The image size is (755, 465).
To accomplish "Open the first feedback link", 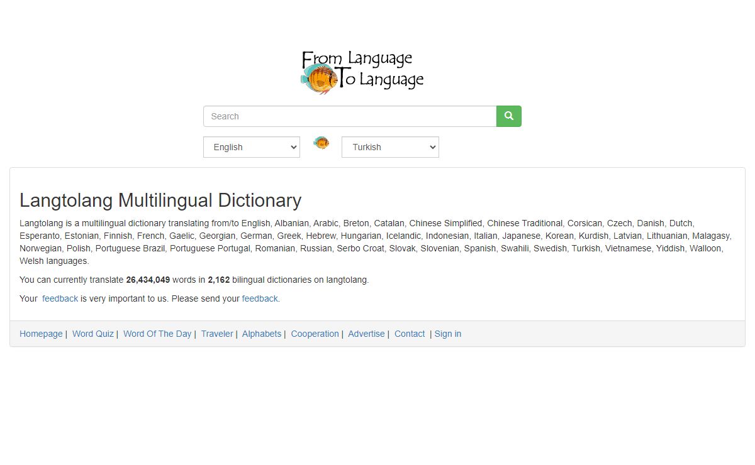I will pos(60,298).
